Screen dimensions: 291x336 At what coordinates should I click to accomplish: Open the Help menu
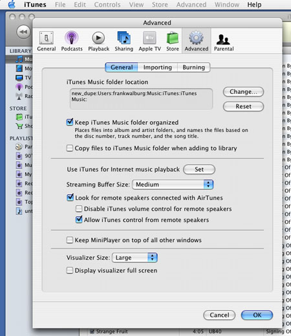tap(254, 5)
